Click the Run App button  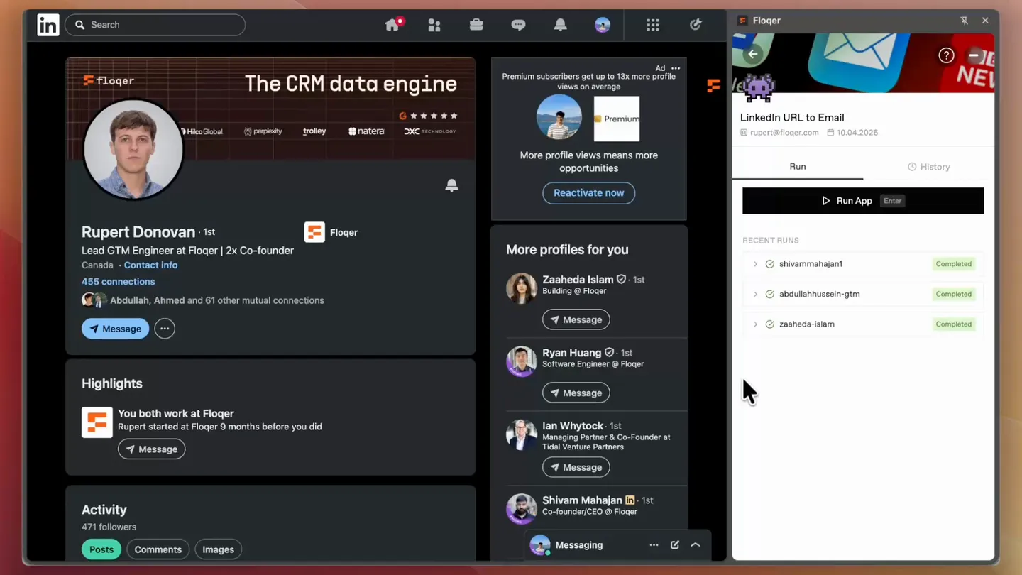pyautogui.click(x=863, y=201)
